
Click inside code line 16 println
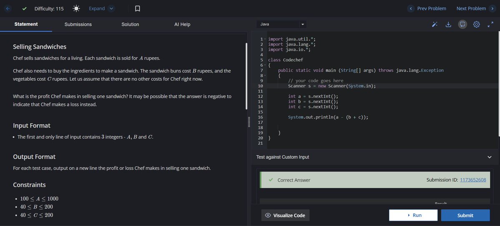click(328, 117)
